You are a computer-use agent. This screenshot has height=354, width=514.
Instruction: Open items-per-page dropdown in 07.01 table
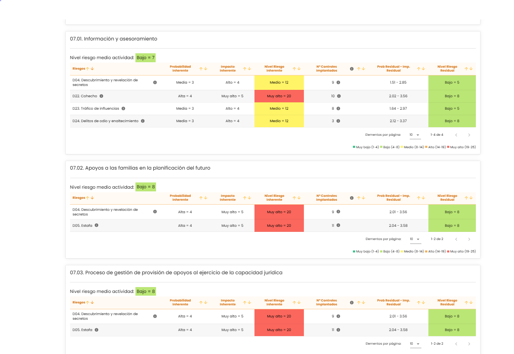(415, 135)
